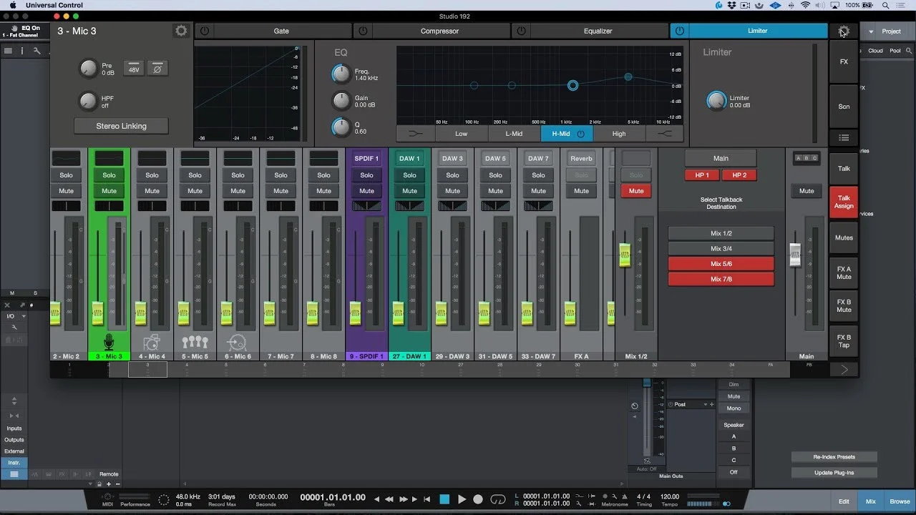This screenshot has width=916, height=515.
Task: Toggle HP 1 talkback destination
Action: (702, 175)
